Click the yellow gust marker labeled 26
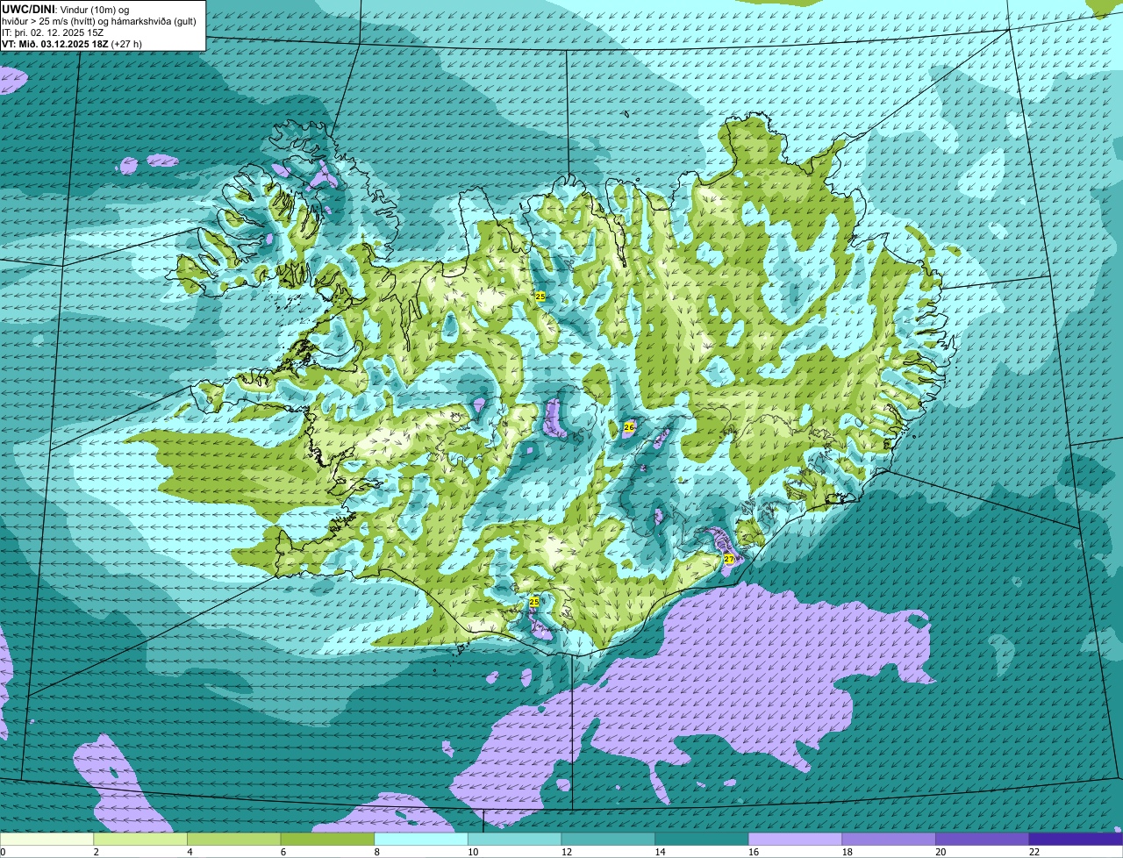1123x858 pixels. pyautogui.click(x=628, y=427)
